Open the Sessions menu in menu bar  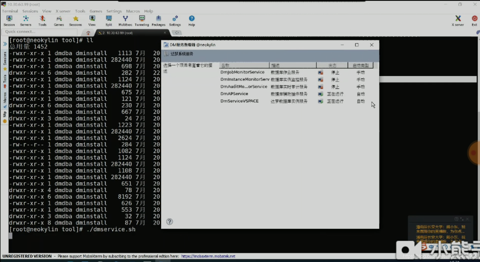coord(30,11)
